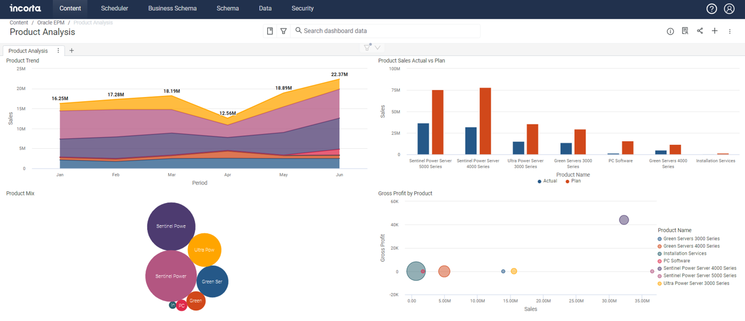Click the 22.37M Jun total label
The height and width of the screenshot is (321, 745).
[x=339, y=74]
